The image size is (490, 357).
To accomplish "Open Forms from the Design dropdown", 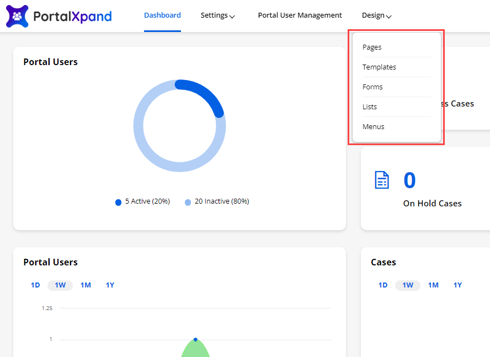I will click(x=372, y=87).
